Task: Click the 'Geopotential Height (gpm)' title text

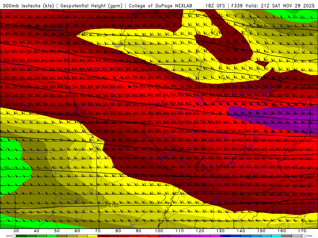Action: (x=91, y=6)
